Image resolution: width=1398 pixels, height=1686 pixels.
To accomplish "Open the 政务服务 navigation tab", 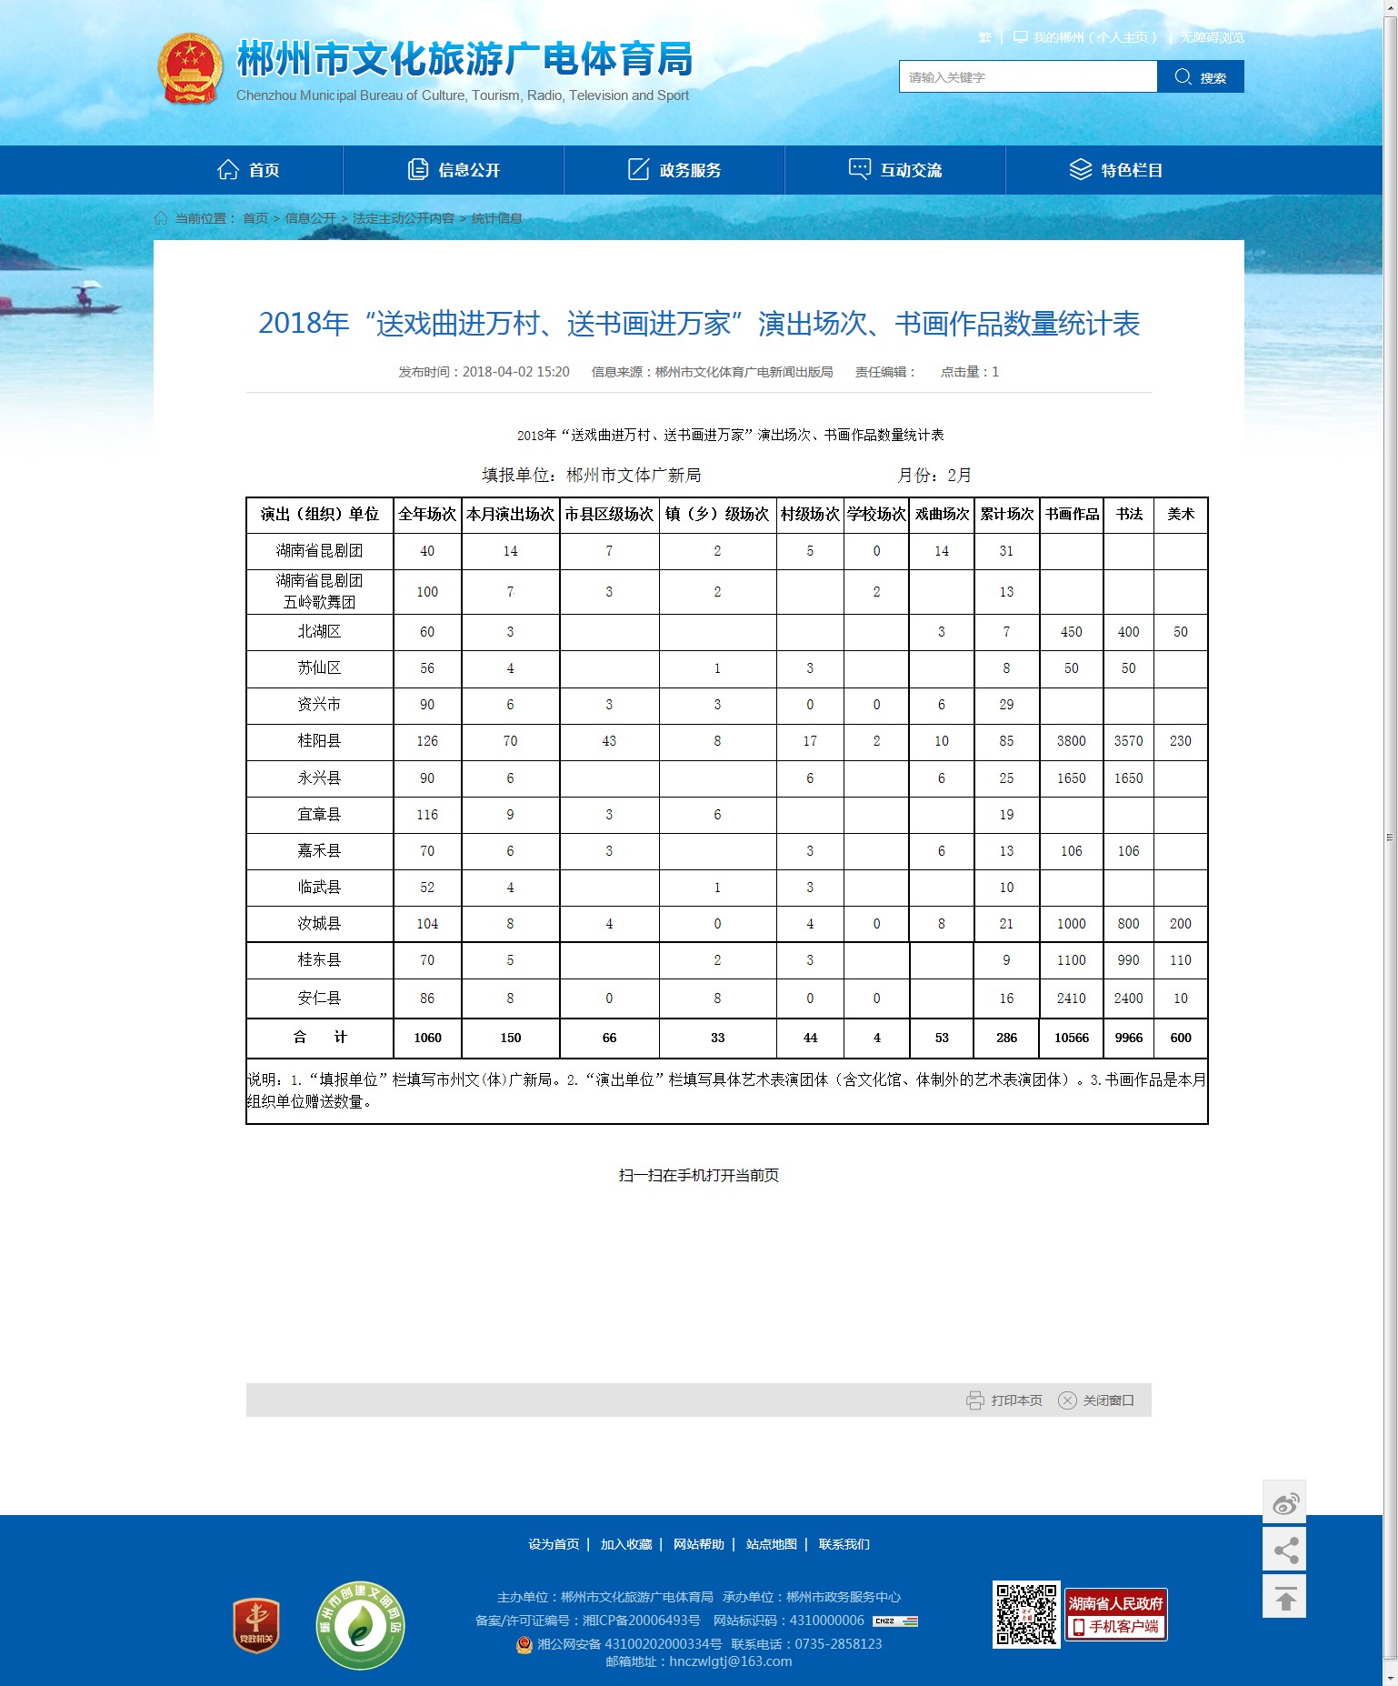I will click(674, 170).
